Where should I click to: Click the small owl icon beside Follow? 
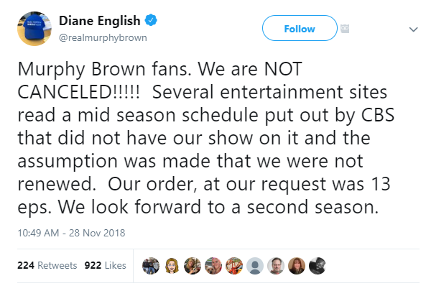pyautogui.click(x=345, y=29)
